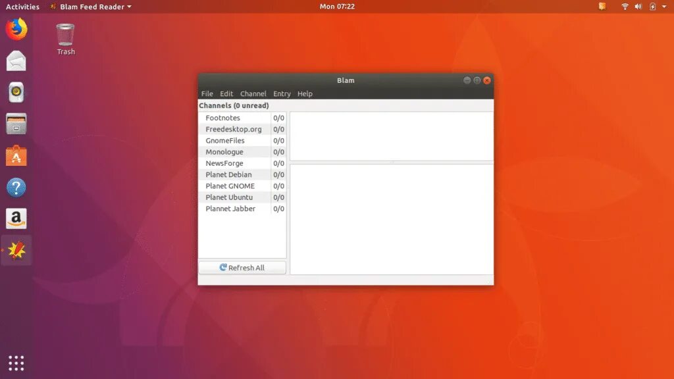674x379 pixels.
Task: Select the Blam icon in the dock
Action: click(16, 251)
